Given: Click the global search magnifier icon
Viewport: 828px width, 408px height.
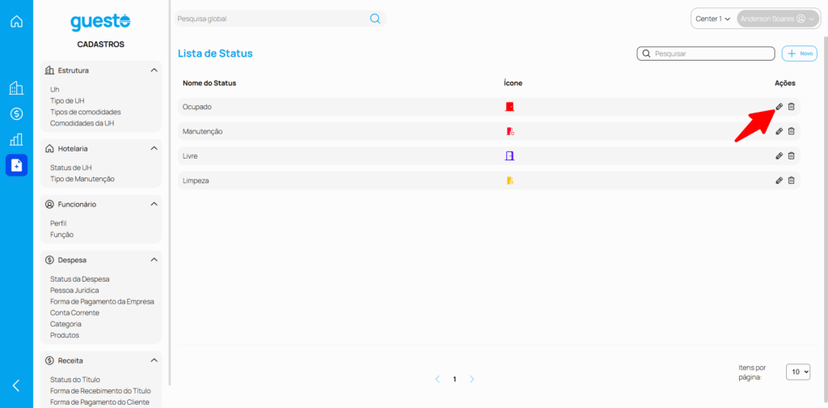Looking at the screenshot, I should (x=375, y=19).
